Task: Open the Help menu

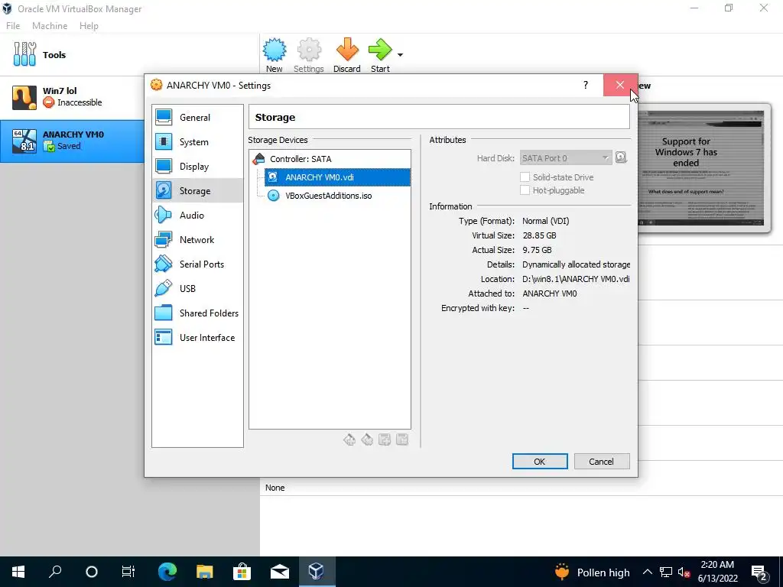Action: [x=89, y=26]
